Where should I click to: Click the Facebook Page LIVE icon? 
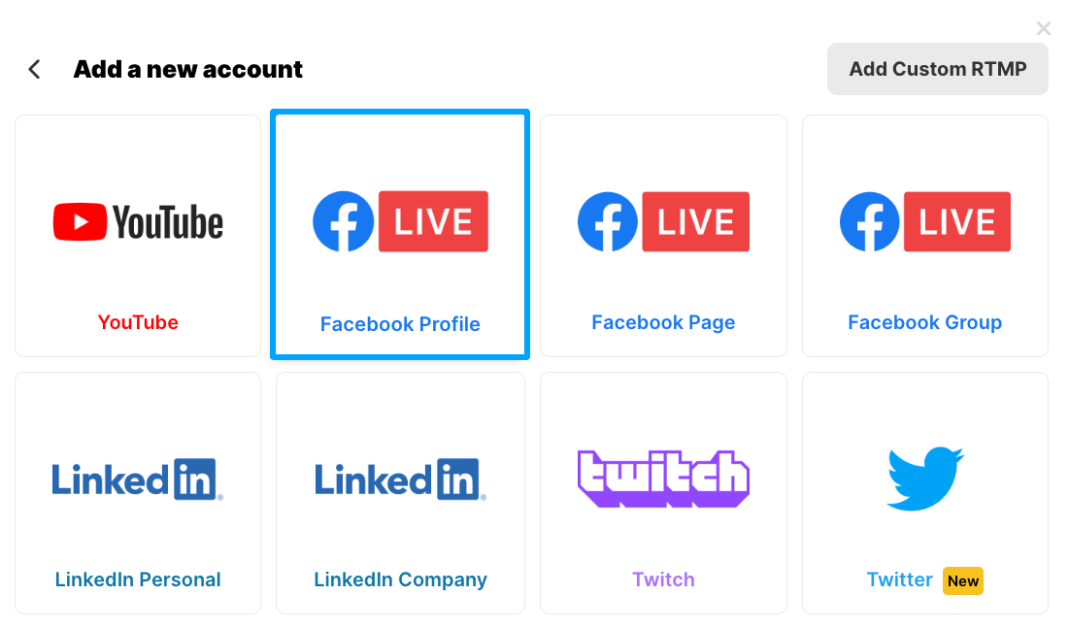[663, 221]
